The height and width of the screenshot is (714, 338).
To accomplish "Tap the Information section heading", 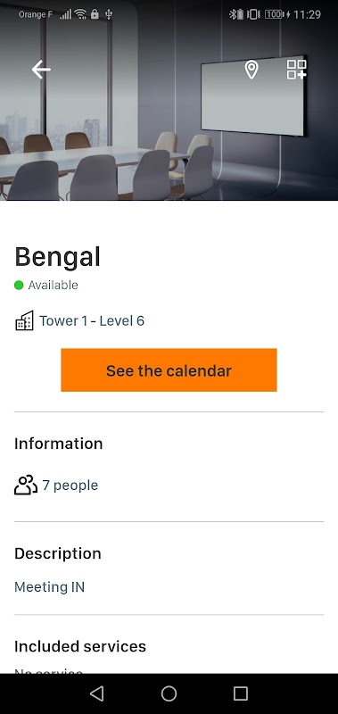I will [x=59, y=444].
